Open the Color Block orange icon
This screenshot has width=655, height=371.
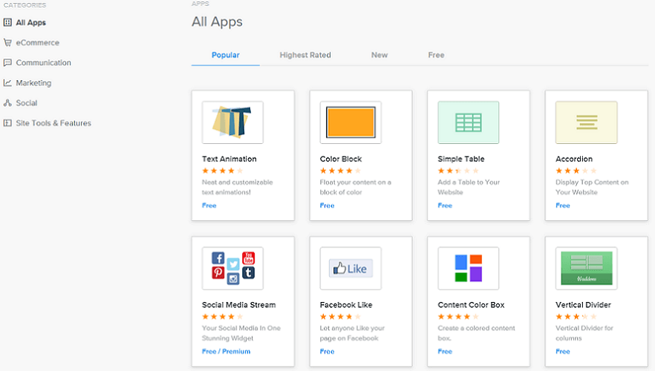coord(351,122)
